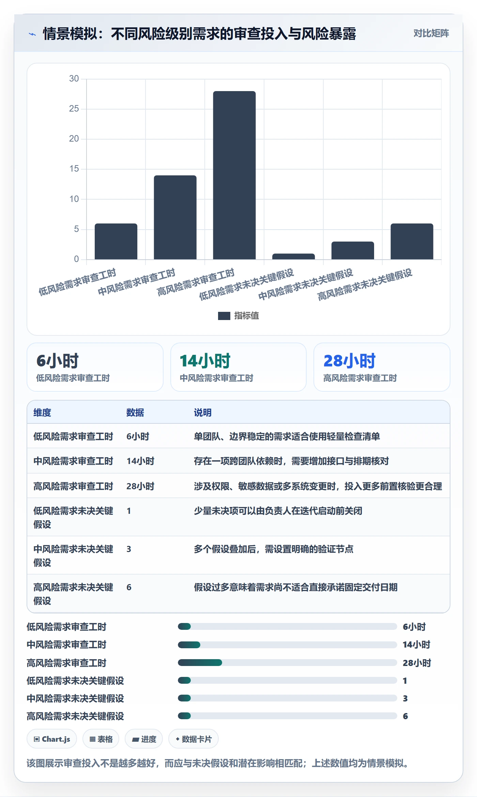Click the 高风险需求未决关键假设 chart bar
477x797 pixels.
pos(412,241)
